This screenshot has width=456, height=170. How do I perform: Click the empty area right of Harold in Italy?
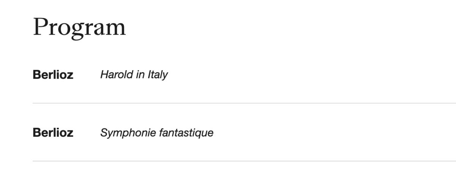point(304,75)
